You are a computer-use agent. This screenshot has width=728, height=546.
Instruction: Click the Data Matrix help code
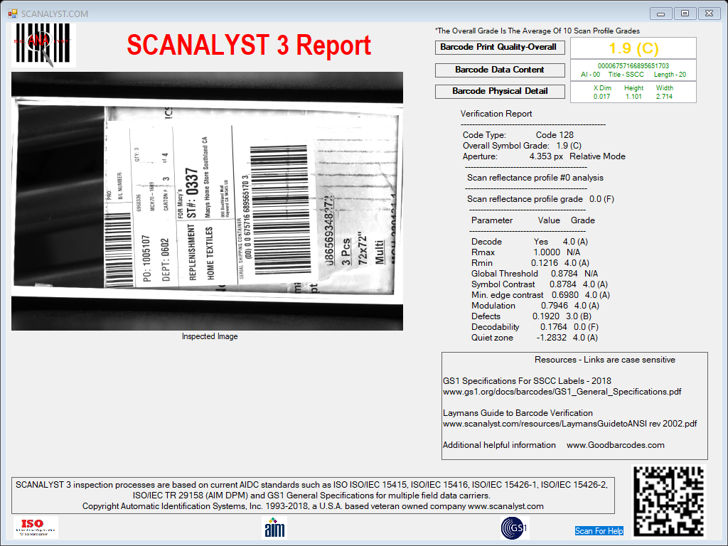click(669, 501)
